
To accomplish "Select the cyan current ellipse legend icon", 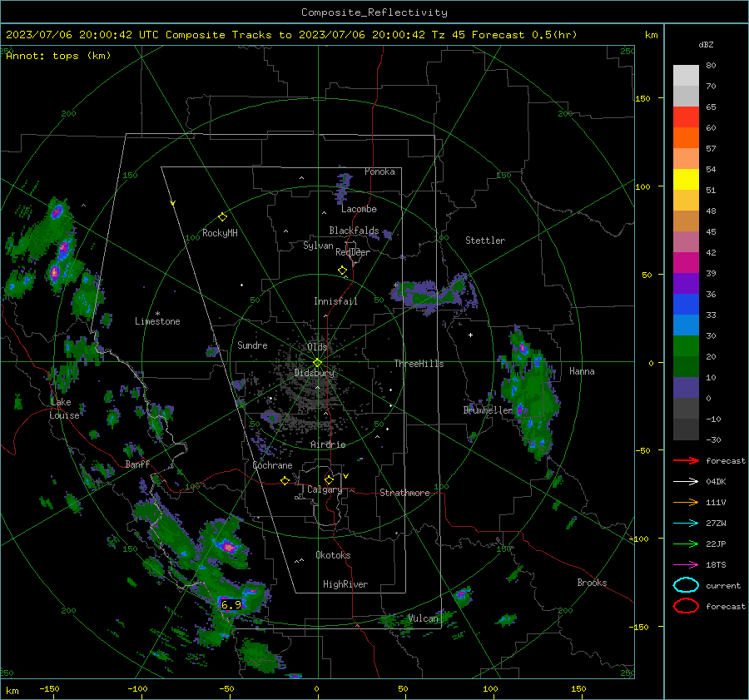I will click(686, 585).
